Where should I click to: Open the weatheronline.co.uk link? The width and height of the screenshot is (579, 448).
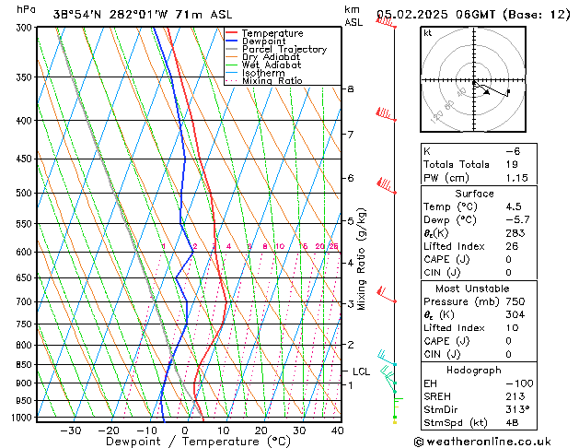pos(494,441)
